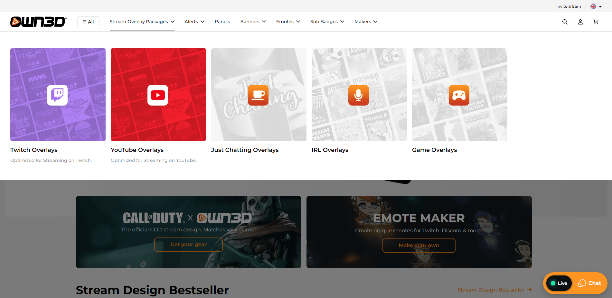Open the live chat widget
The width and height of the screenshot is (612, 298).
tap(590, 283)
